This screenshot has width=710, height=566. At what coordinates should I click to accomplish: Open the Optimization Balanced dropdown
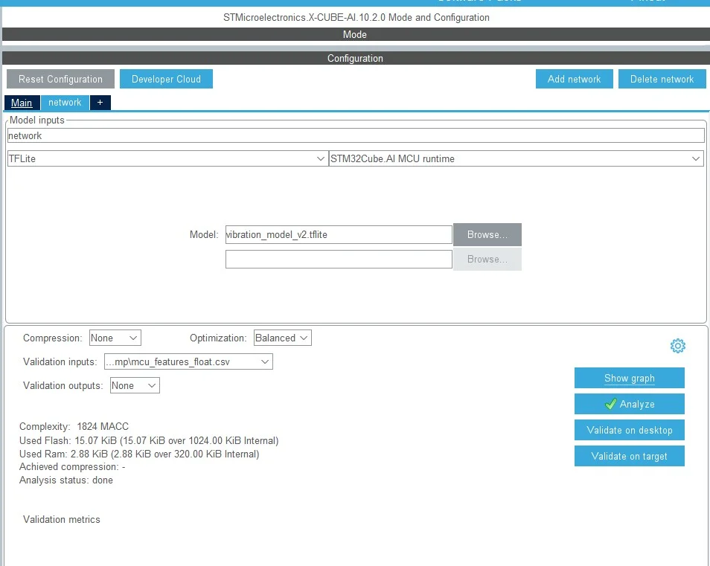coord(282,338)
